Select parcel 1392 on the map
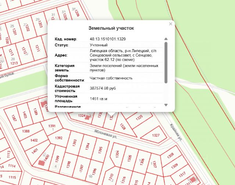The image size is (235, 185). point(59,138)
